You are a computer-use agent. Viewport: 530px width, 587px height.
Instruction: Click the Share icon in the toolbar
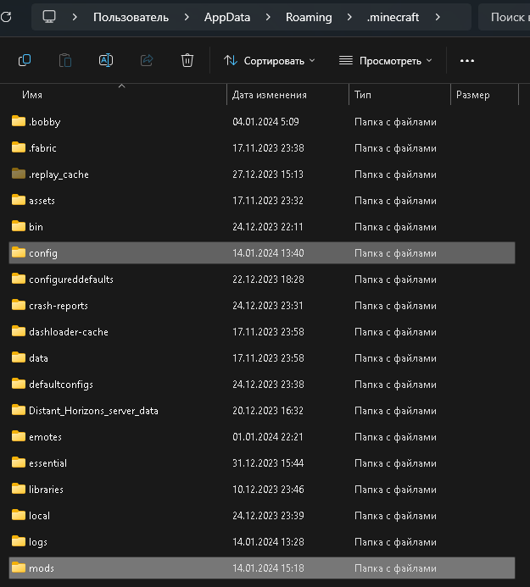pos(147,60)
